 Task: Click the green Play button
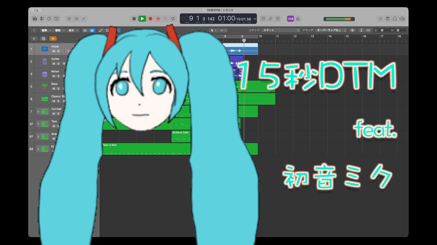pos(142,19)
